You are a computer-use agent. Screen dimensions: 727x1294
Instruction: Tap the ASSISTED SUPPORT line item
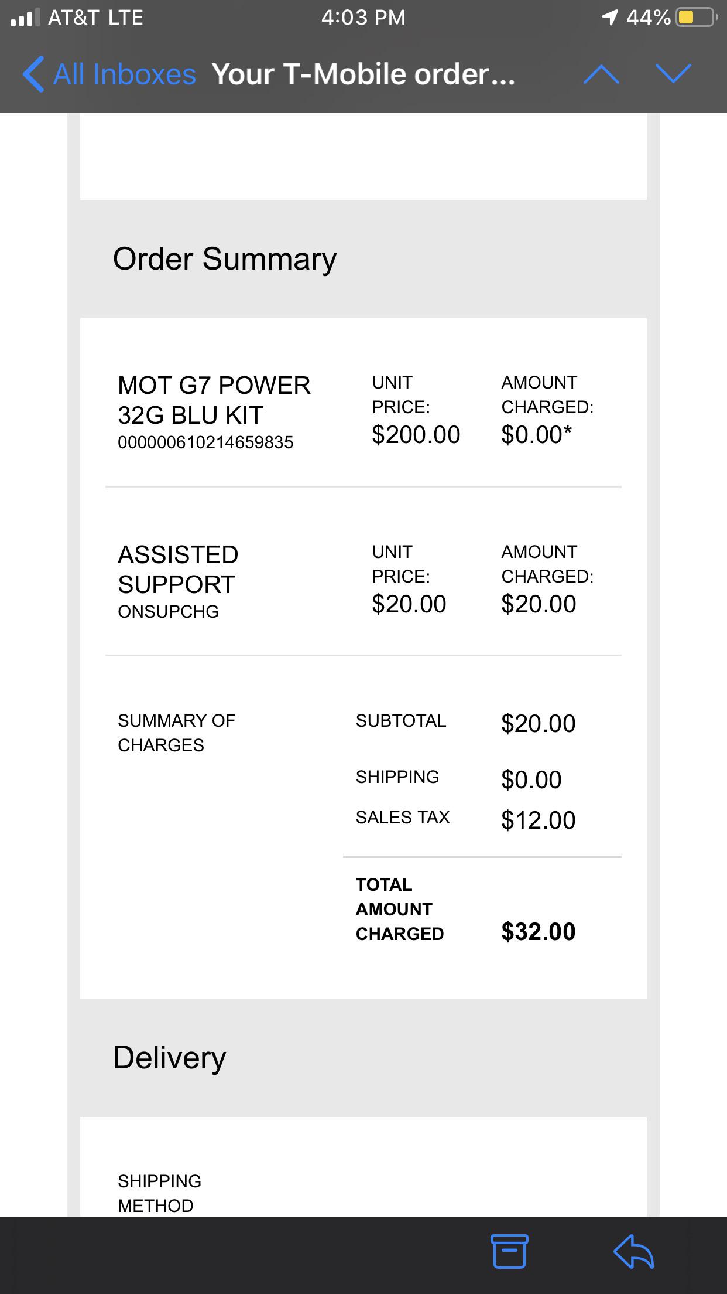[177, 568]
